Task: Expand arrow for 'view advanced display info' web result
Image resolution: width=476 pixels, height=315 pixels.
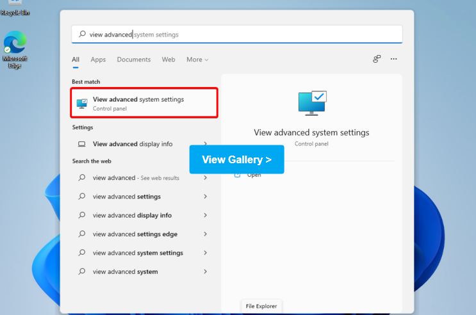Action: (206, 215)
